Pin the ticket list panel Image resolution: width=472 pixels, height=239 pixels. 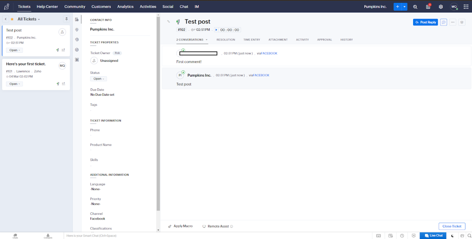point(67,19)
